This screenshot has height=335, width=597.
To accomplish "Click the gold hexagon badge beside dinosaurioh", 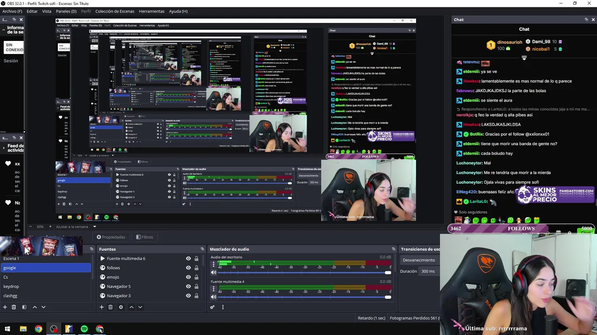I will click(x=491, y=45).
